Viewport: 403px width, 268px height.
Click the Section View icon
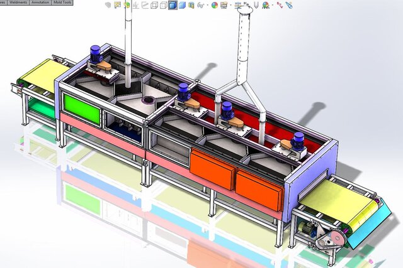(x=191, y=5)
